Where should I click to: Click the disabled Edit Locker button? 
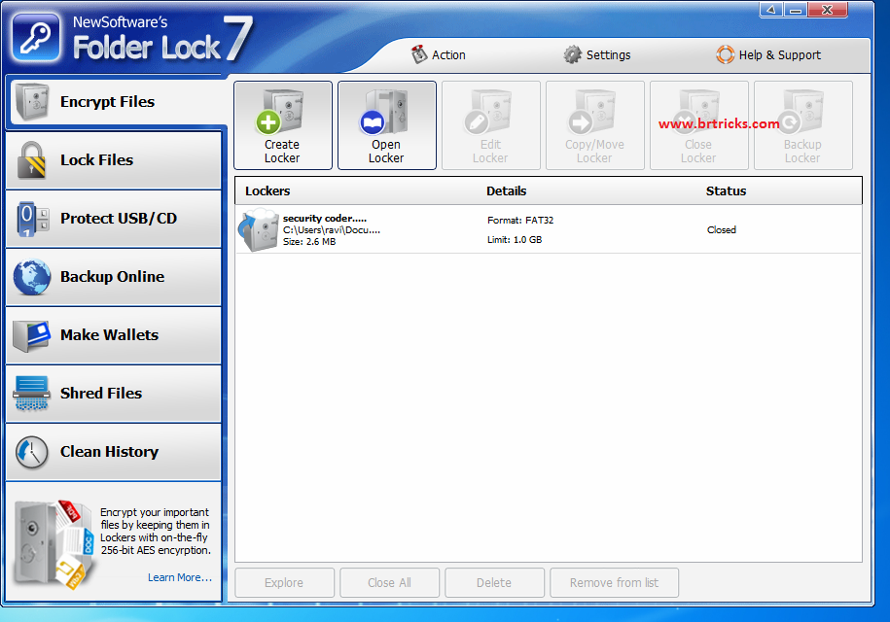[x=491, y=125]
